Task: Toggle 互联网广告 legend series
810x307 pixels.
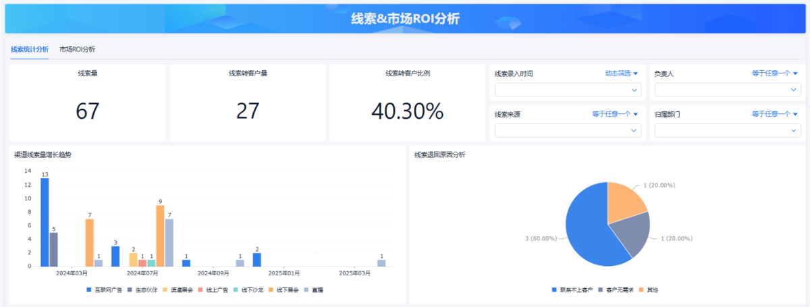Action: [103, 289]
